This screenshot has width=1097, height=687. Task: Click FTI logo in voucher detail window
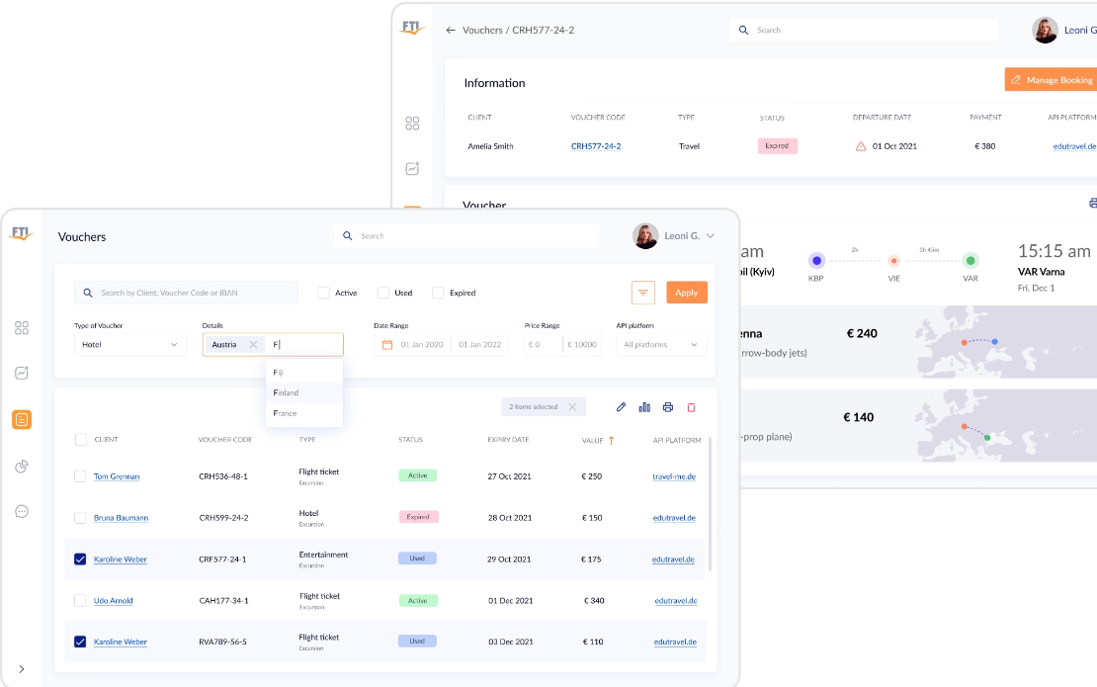pos(412,28)
